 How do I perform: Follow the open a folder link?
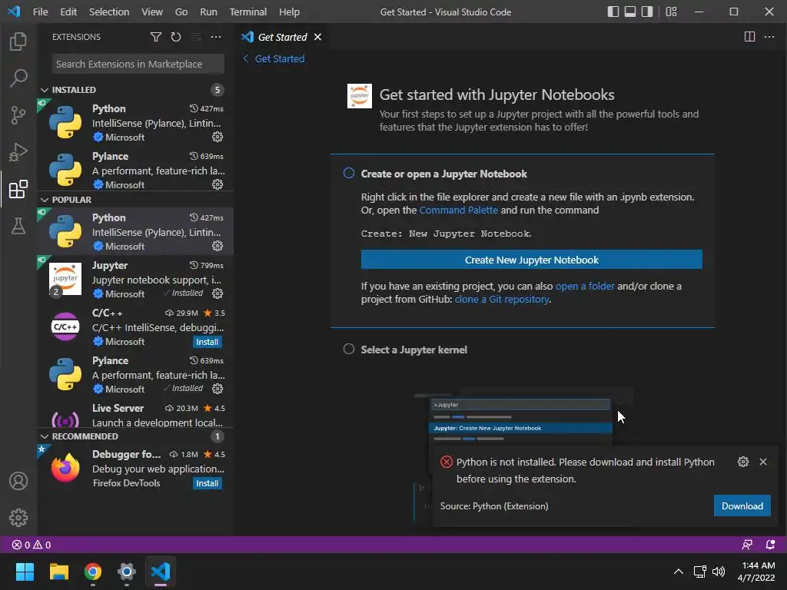pos(585,286)
